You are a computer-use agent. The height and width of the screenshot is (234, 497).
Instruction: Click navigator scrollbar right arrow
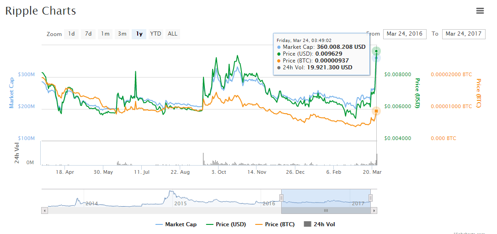coord(374,210)
